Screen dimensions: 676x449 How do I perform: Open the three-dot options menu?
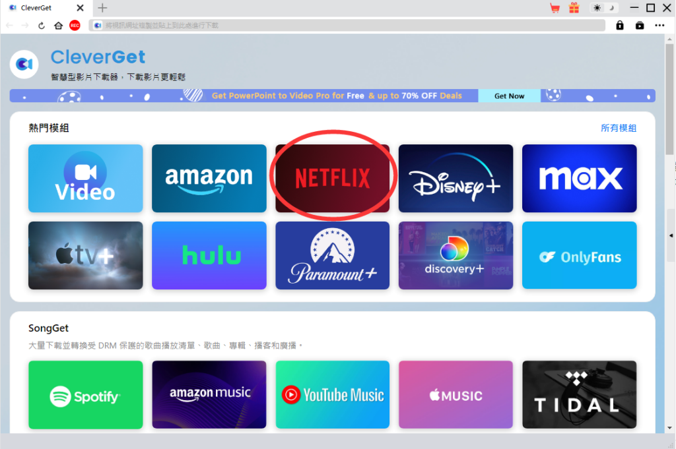click(x=659, y=25)
